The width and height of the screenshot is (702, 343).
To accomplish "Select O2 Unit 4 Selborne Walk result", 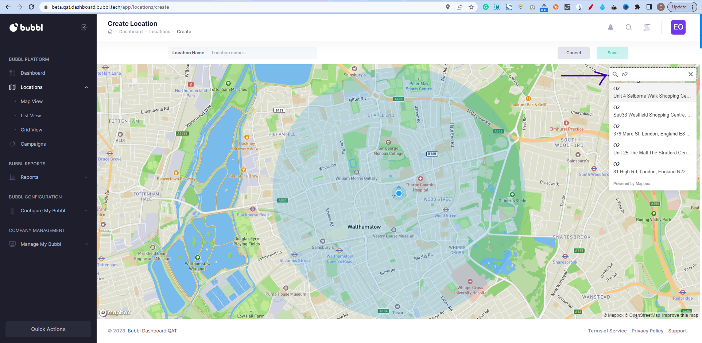I will click(652, 92).
